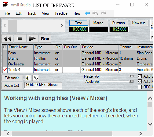Screen dimensions: 154x137
Task: Click the left arrow of song position scrollbar
Action: [5, 25]
